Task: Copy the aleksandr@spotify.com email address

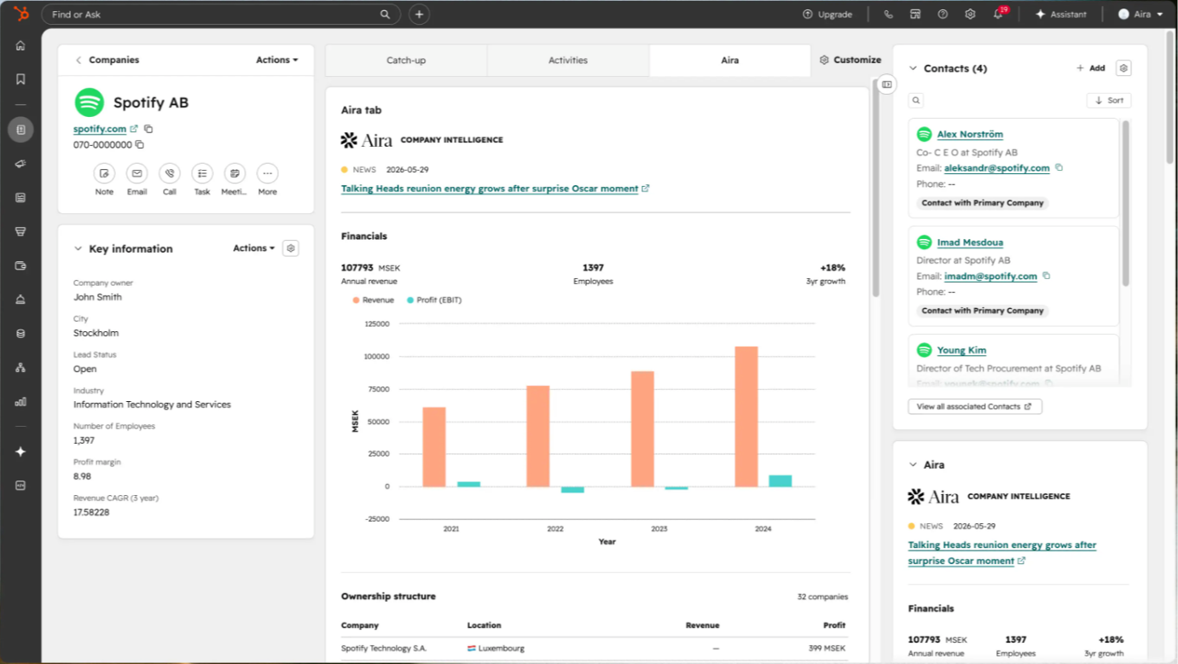Action: tap(1059, 168)
